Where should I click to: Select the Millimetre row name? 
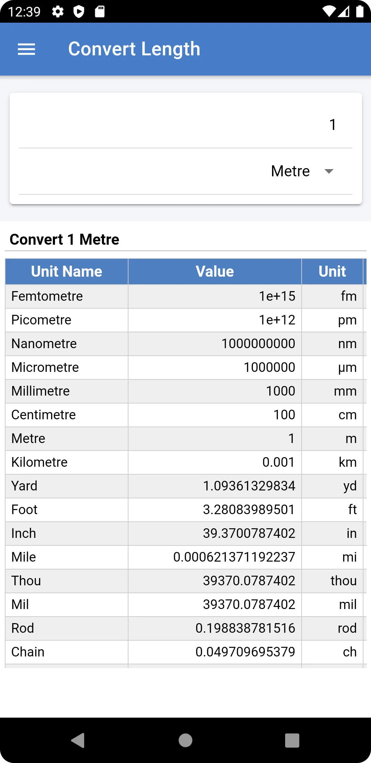(41, 391)
